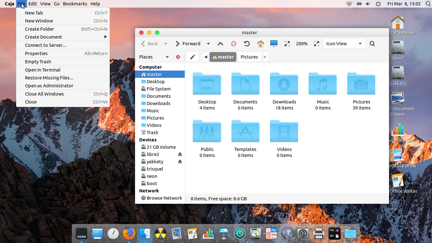Click the Home icon in the toolbar
Image resolution: width=432 pixels, height=243 pixels.
coord(261,43)
